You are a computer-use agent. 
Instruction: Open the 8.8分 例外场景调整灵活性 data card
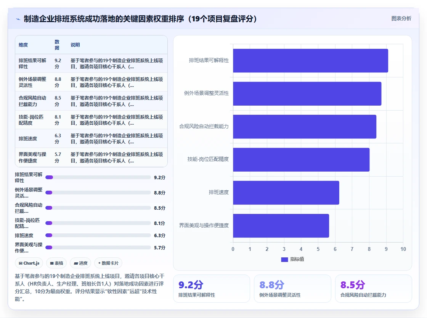[292, 289]
